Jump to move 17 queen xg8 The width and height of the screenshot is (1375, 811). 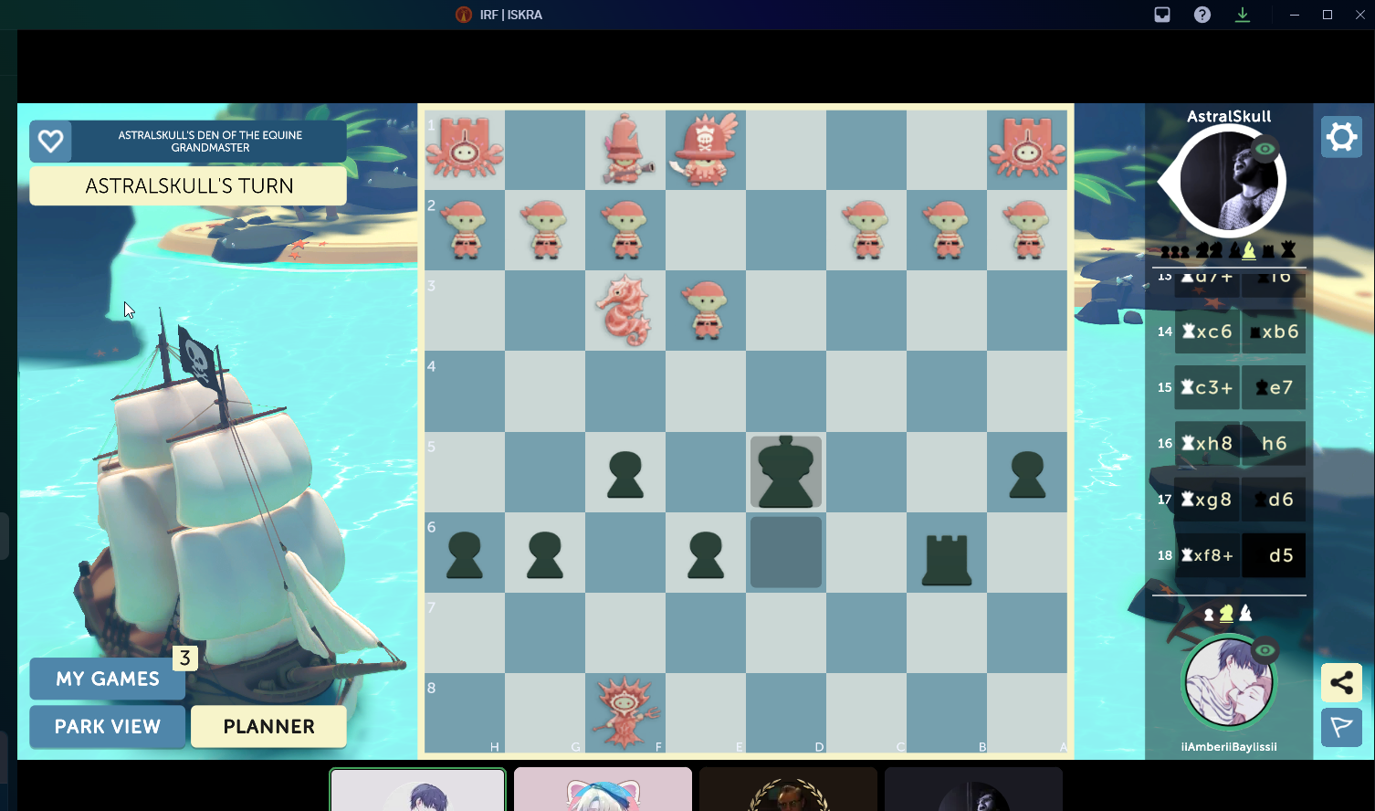tap(1207, 500)
